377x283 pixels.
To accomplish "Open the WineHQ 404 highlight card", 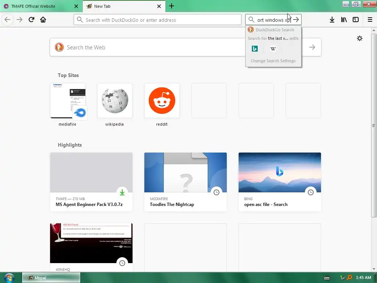I will coord(91,247).
